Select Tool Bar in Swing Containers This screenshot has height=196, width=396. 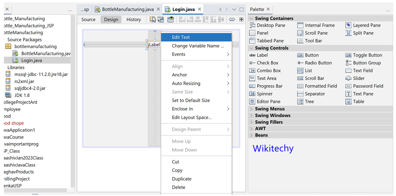pyautogui.click(x=310, y=41)
